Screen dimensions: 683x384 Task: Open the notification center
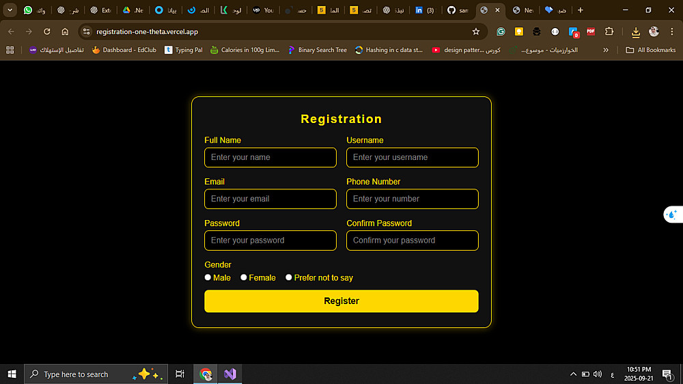(667, 374)
